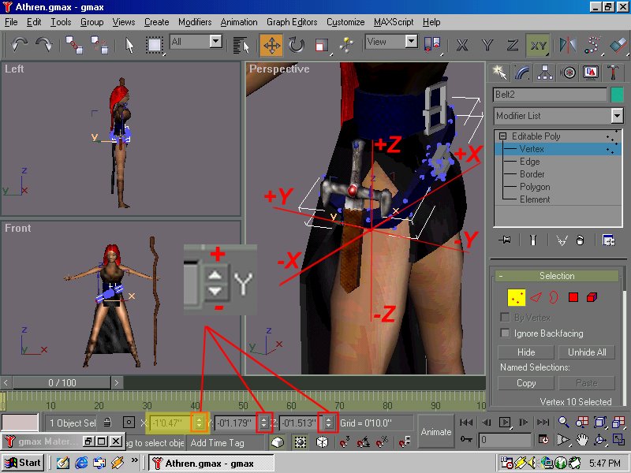The height and width of the screenshot is (473, 631).
Task: Click the Redo arrow in the toolbar
Action: [x=44, y=44]
